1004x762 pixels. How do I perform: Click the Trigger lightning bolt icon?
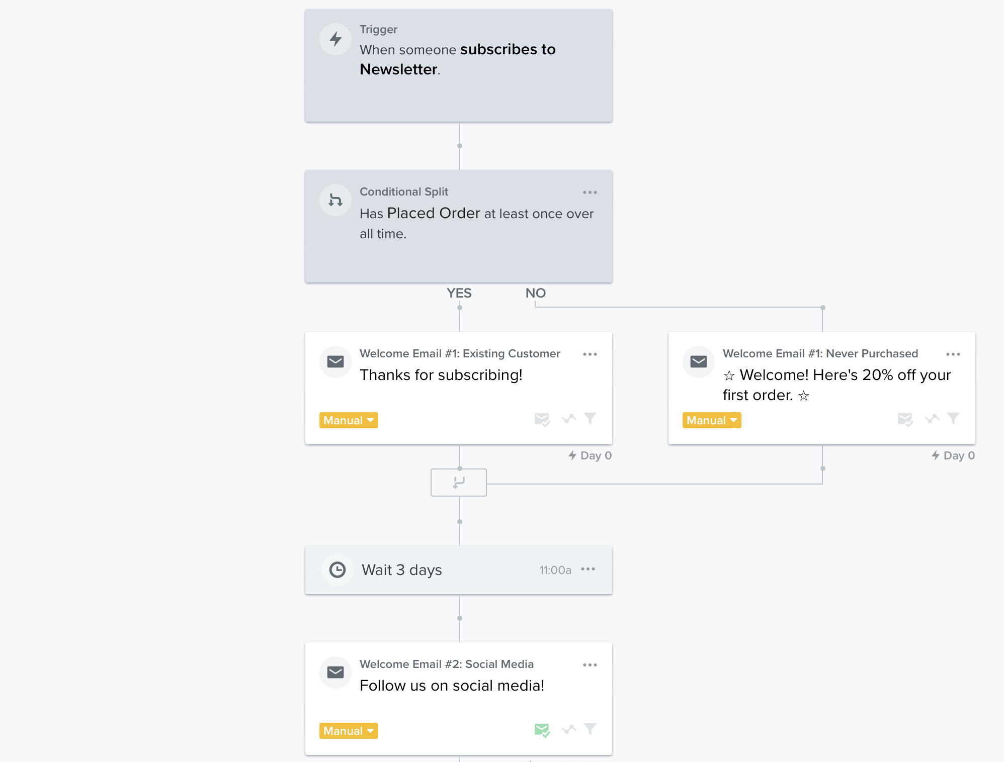click(336, 39)
